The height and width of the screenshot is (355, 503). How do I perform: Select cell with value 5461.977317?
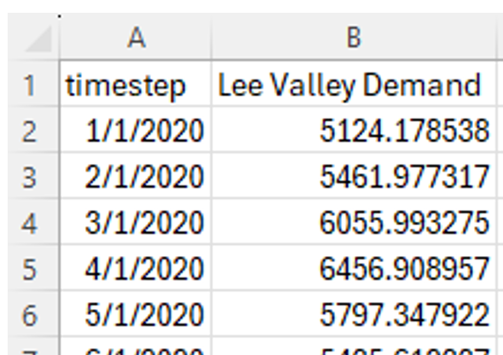click(354, 175)
